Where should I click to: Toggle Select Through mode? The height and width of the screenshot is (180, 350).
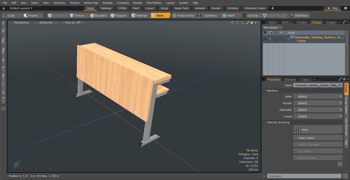(x=275, y=16)
